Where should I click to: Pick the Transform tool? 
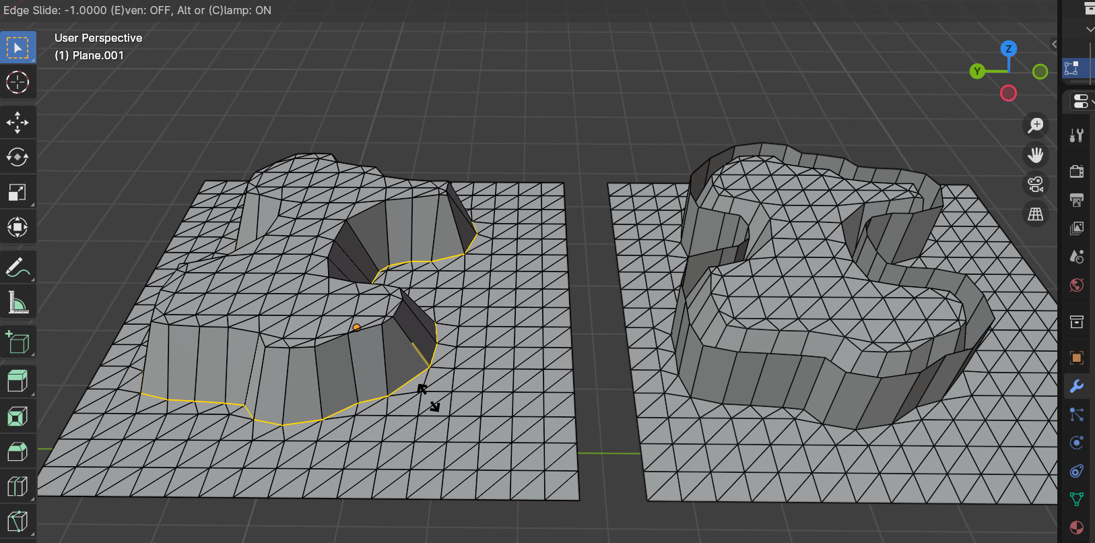[18, 227]
